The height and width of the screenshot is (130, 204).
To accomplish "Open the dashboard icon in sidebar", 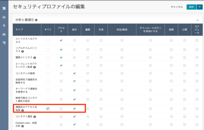I will (x=4, y=8).
